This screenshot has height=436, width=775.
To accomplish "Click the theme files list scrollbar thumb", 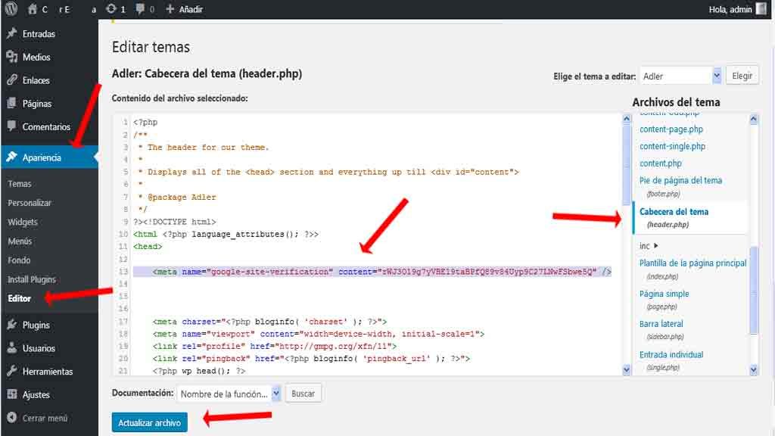I will [x=753, y=290].
